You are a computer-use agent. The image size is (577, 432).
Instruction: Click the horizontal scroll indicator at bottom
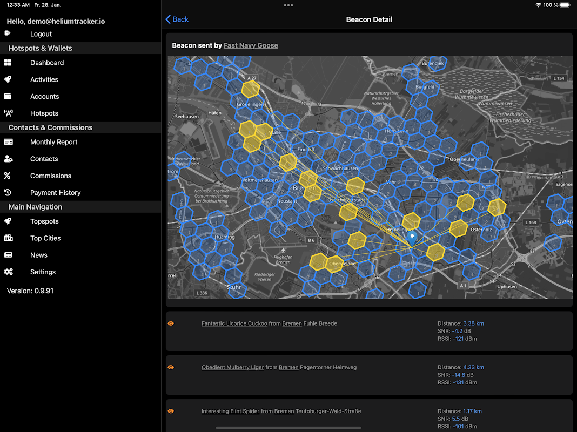coord(288,428)
